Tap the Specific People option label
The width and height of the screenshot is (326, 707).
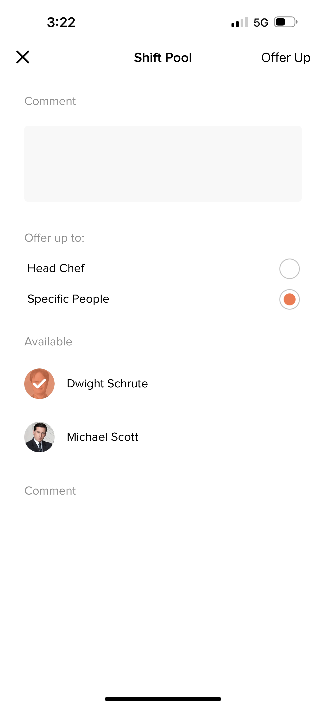coord(68,299)
